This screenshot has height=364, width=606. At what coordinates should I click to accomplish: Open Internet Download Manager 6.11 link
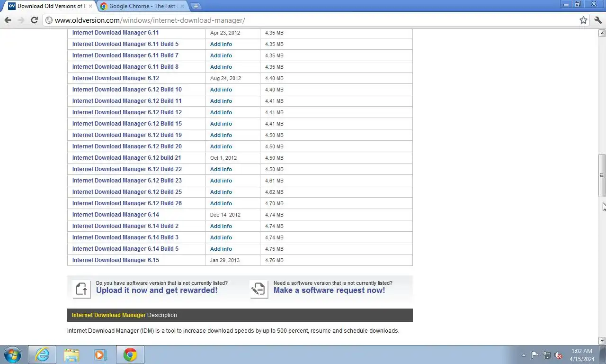coord(116,33)
